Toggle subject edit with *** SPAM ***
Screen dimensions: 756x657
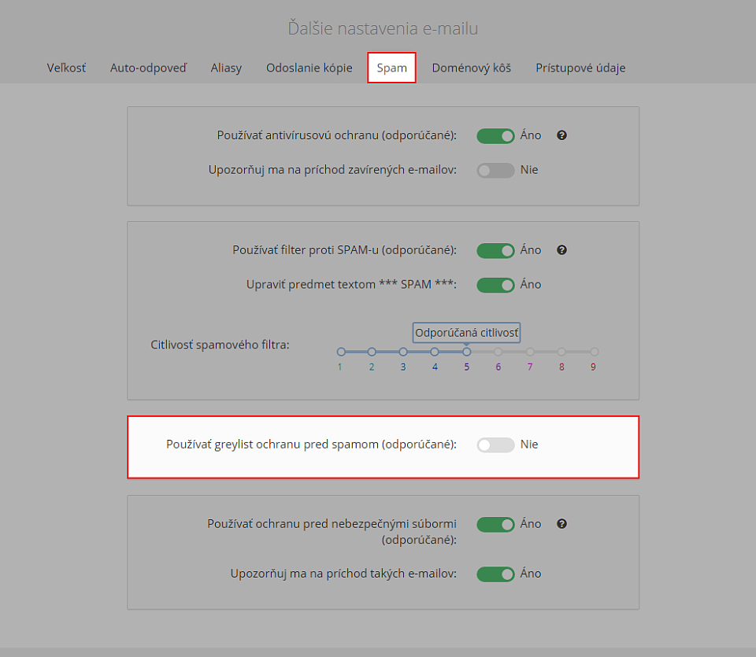(x=495, y=285)
